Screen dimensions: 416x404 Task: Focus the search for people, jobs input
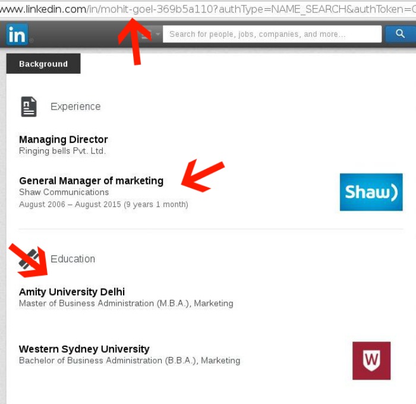coord(272,34)
